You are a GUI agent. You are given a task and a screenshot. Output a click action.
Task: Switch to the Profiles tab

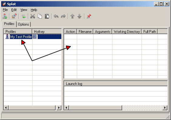(x=9, y=24)
